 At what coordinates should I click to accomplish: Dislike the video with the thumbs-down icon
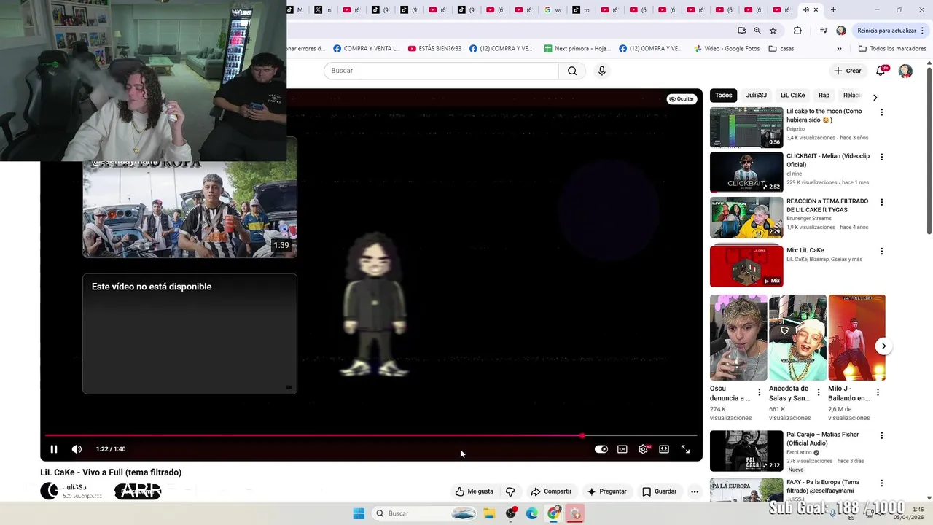510,491
